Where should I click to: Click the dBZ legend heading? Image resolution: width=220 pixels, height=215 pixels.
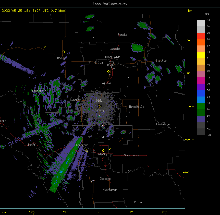pos(207,14)
